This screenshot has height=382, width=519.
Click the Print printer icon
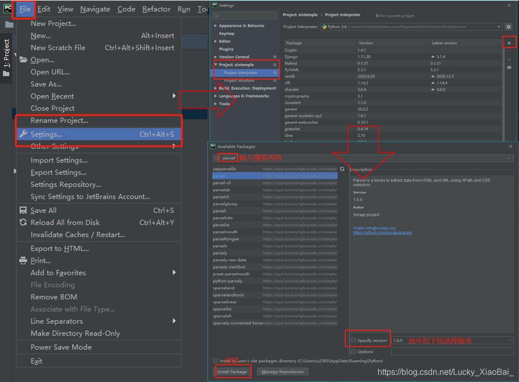(23, 261)
